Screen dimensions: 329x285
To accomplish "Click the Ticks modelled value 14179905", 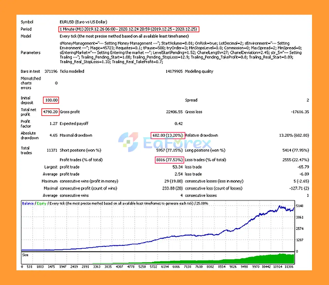I will tap(174, 71).
